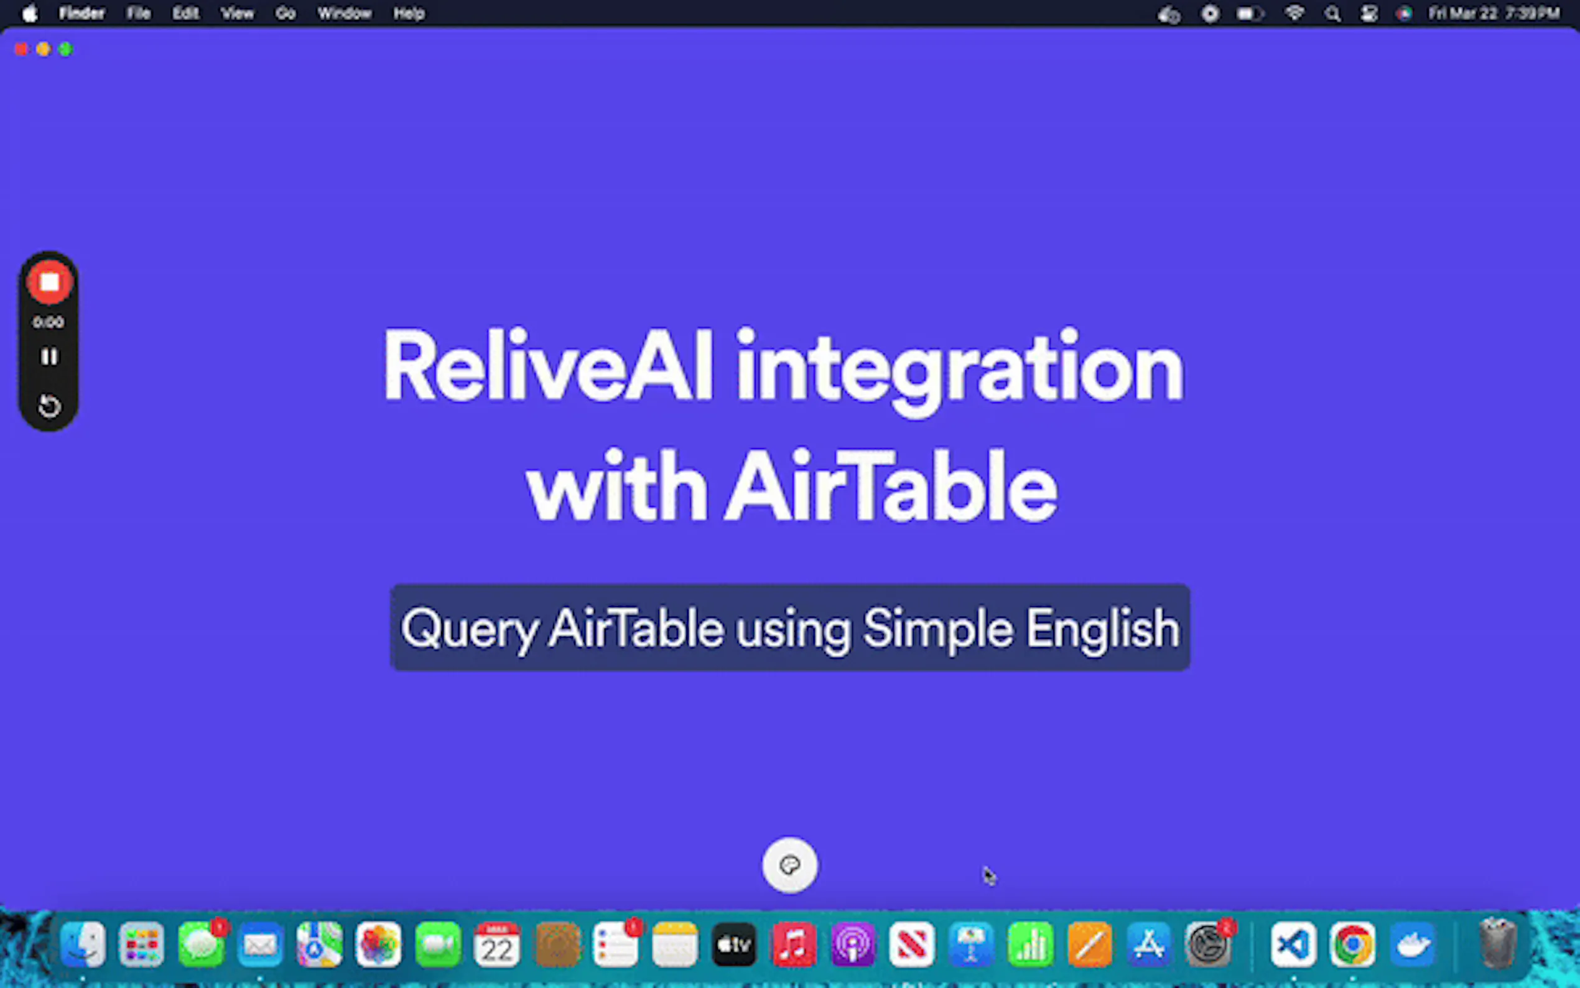Open Spotlight search in the menu bar
Image resolution: width=1580 pixels, height=988 pixels.
click(1332, 13)
